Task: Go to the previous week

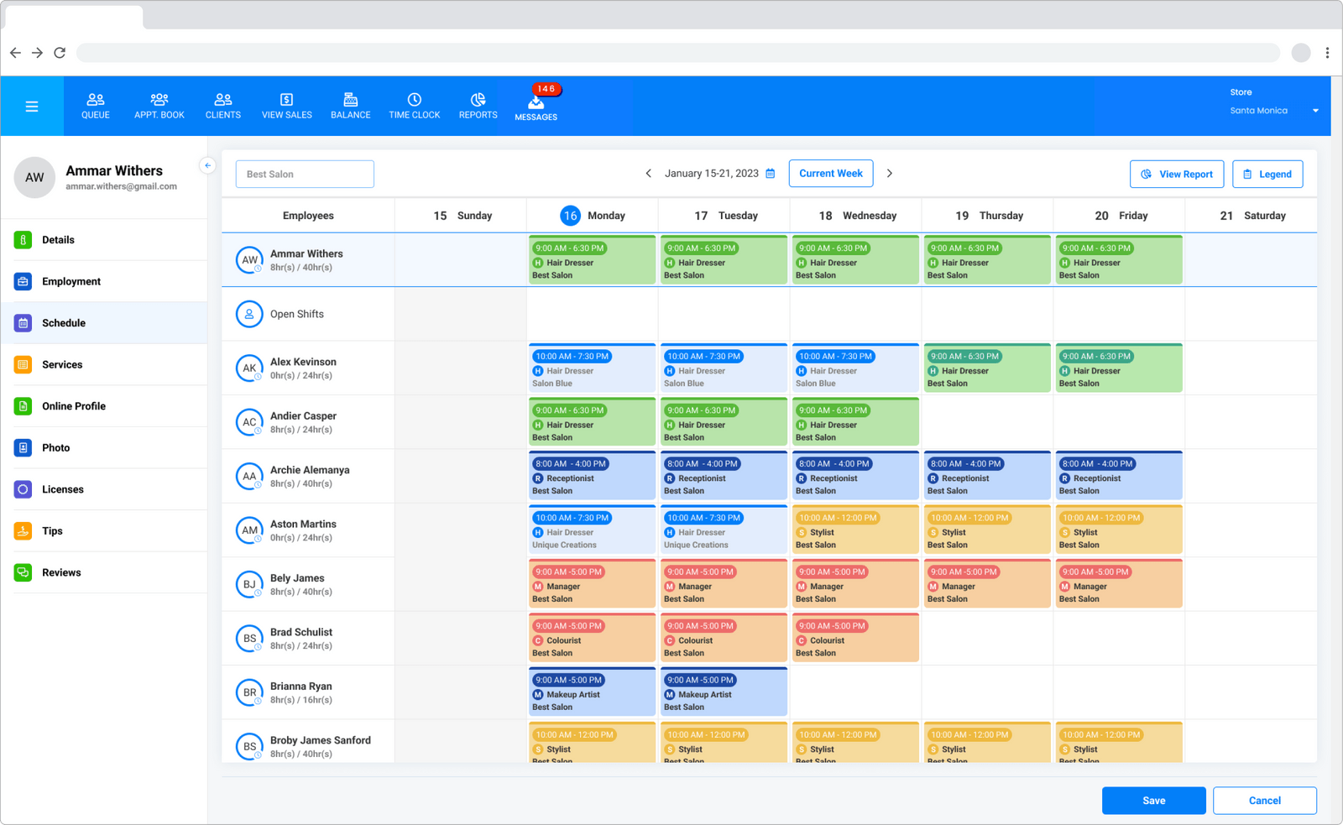Action: tap(649, 173)
